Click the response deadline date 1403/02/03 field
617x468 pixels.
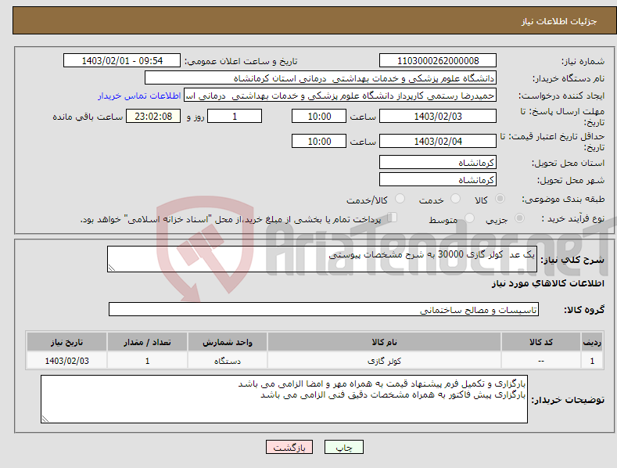pyautogui.click(x=438, y=116)
